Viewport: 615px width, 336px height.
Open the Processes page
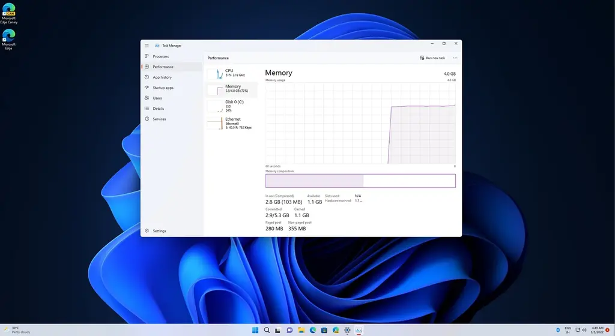(160, 56)
